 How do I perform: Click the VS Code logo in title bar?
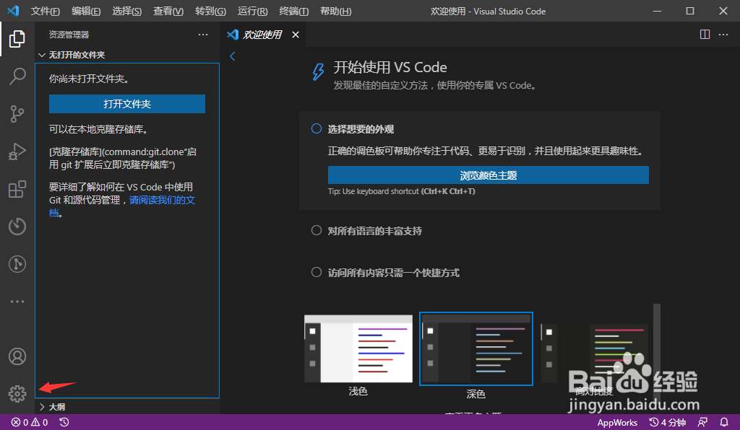tap(13, 11)
